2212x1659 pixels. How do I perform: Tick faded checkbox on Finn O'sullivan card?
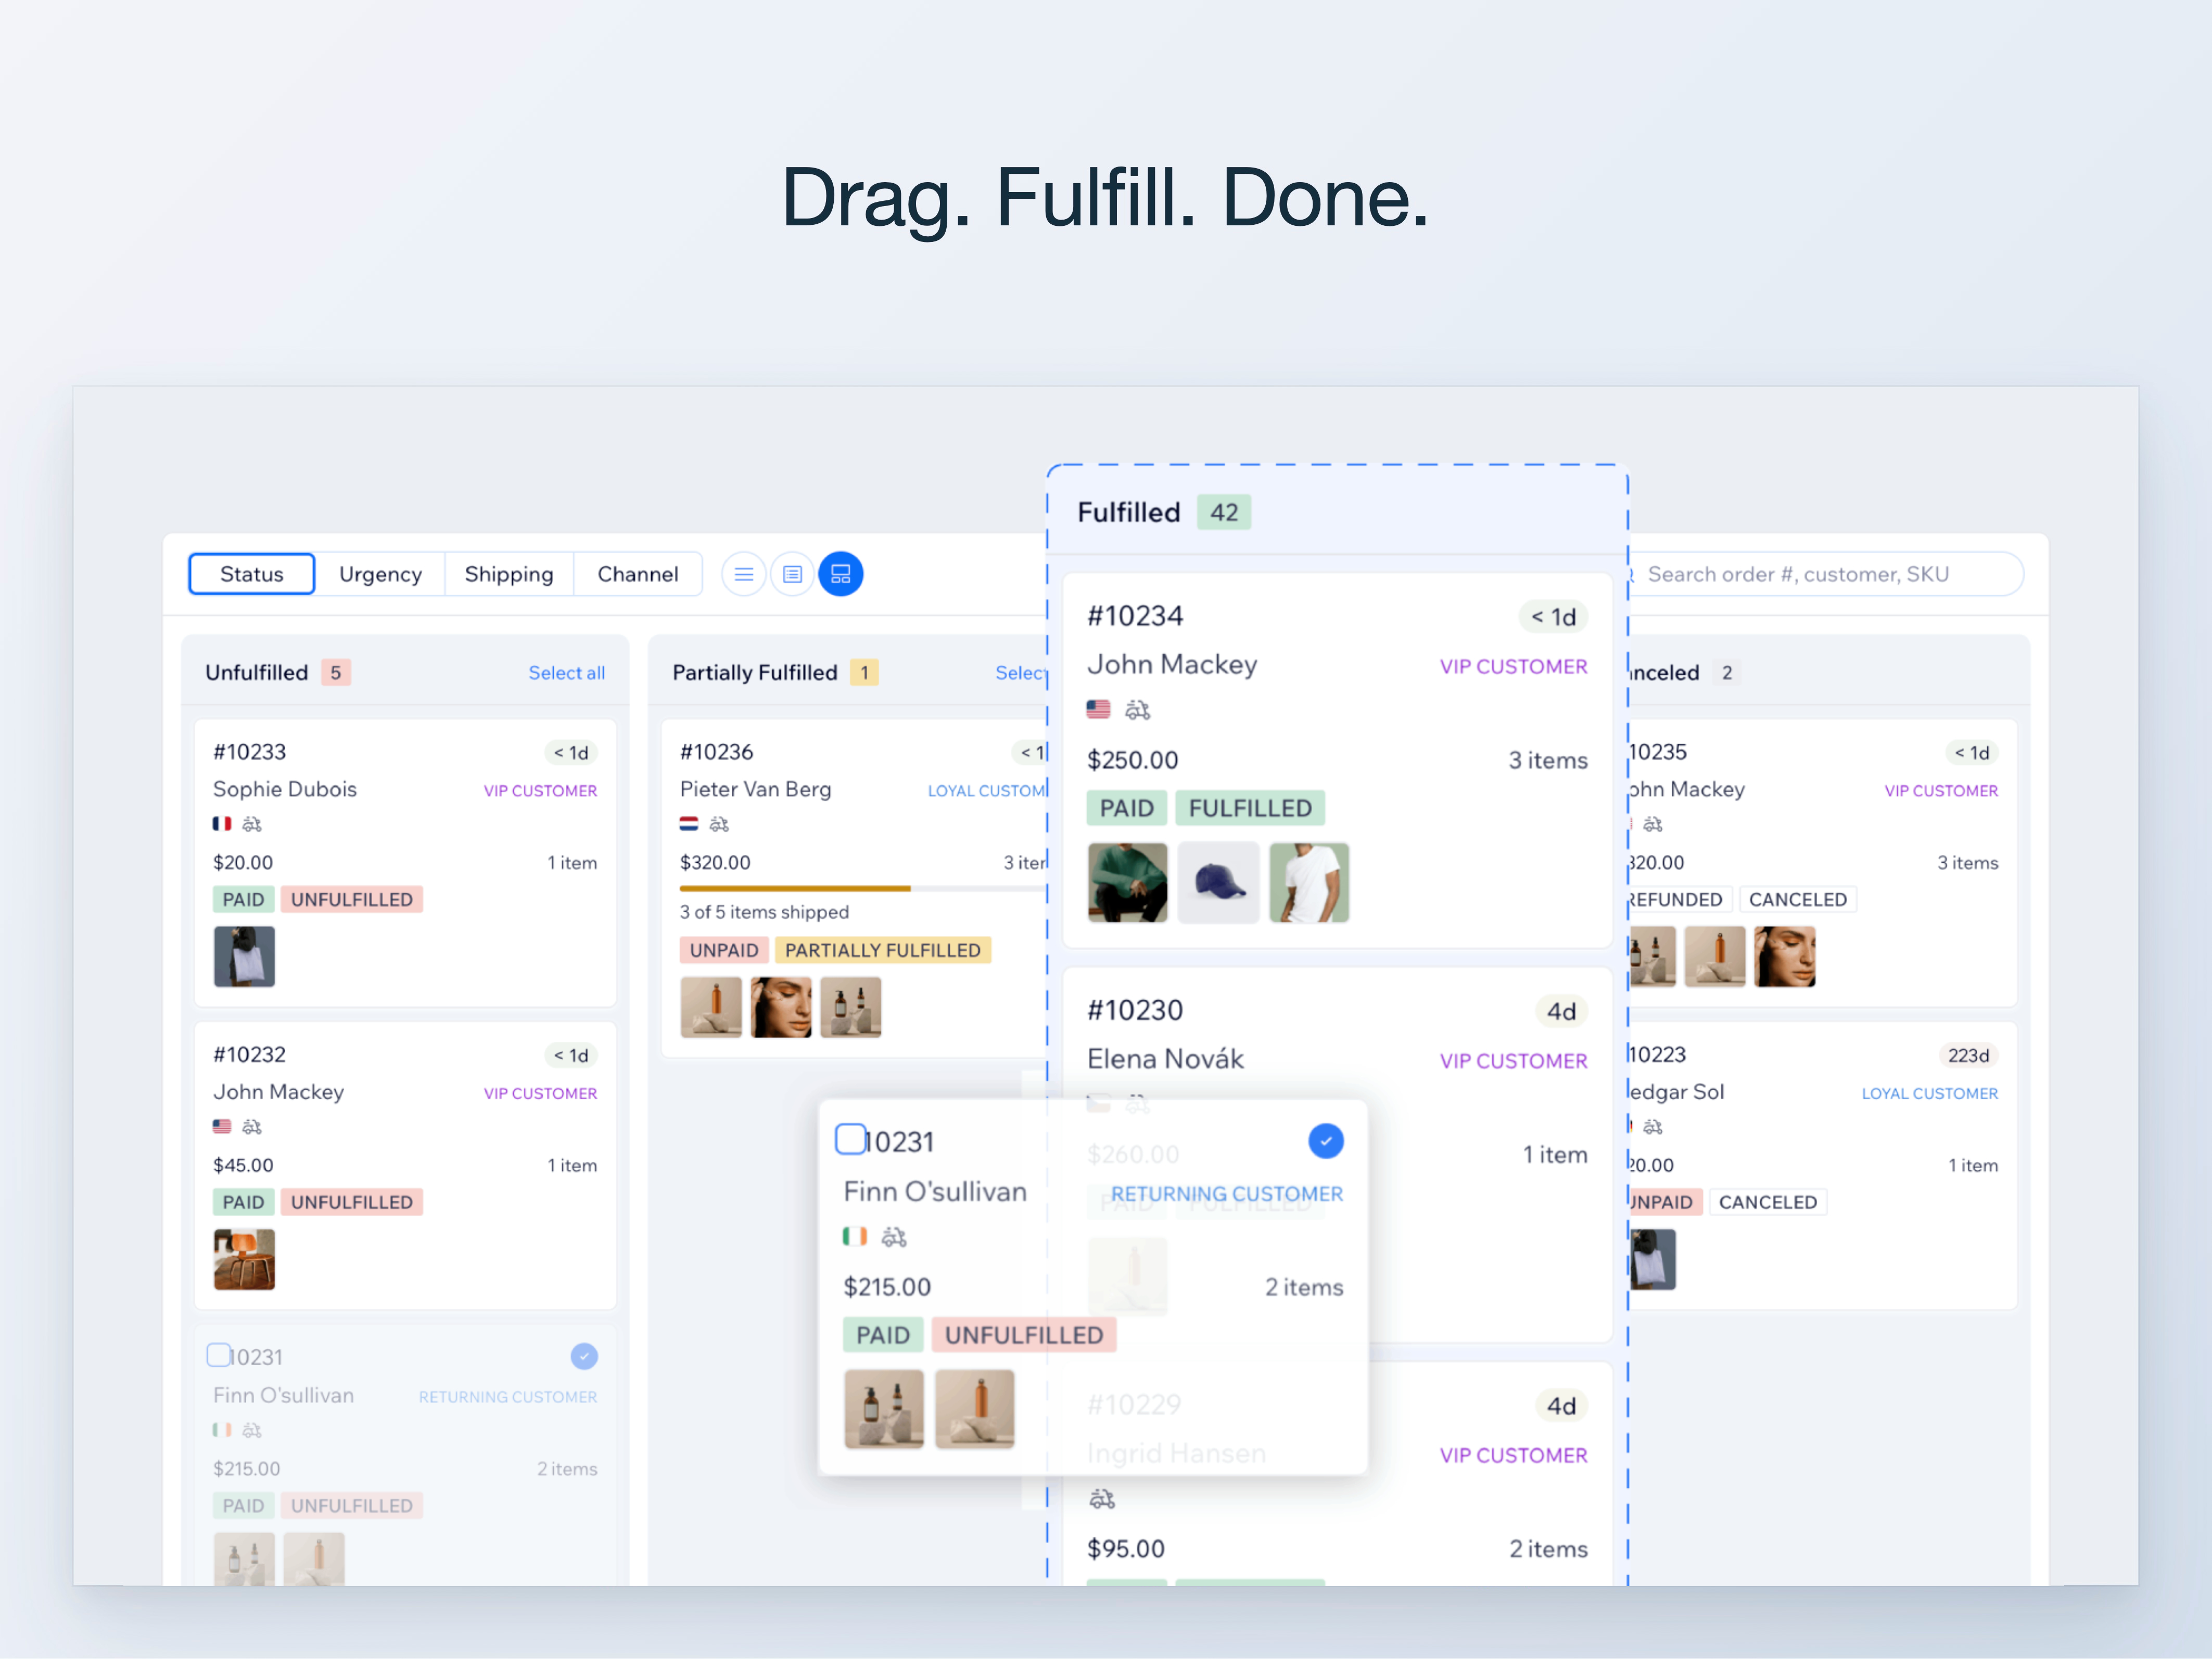click(x=218, y=1355)
